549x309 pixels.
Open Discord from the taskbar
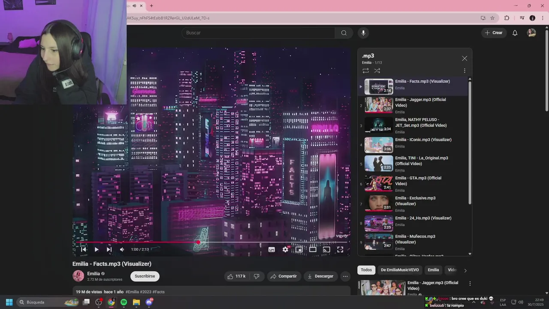149,302
